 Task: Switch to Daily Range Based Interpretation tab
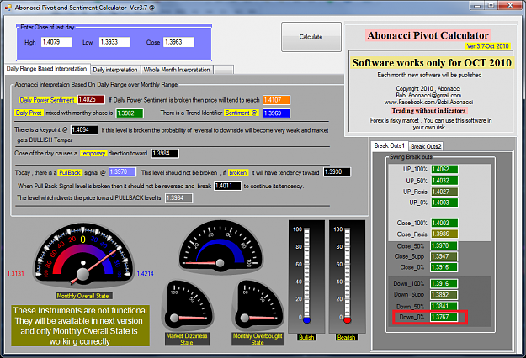pyautogui.click(x=46, y=69)
